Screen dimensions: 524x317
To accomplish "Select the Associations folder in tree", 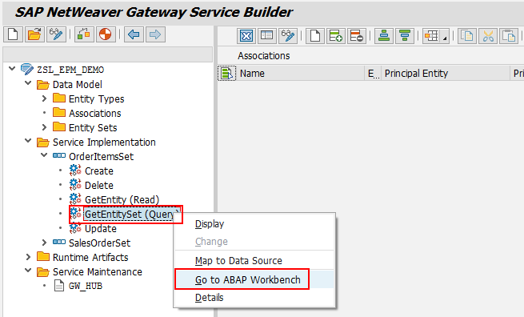I will point(95,114).
